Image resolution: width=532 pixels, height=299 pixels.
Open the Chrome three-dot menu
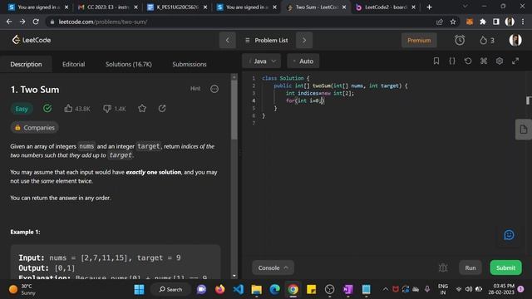[523, 22]
